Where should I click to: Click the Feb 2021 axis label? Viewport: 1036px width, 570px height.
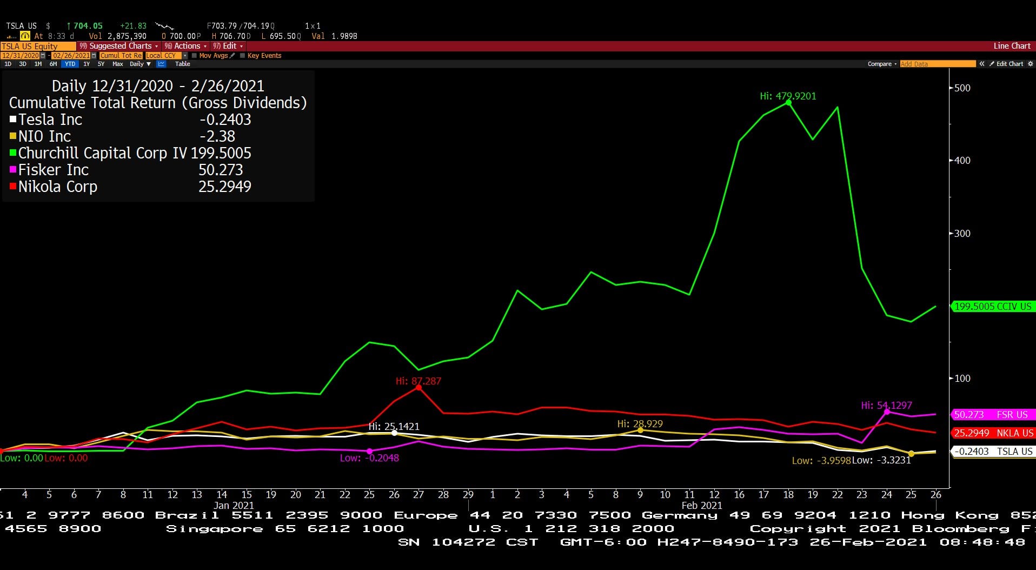(x=702, y=505)
